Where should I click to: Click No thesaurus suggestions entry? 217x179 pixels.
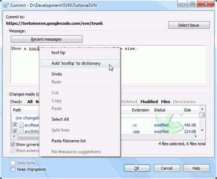pyautogui.click(x=80, y=152)
